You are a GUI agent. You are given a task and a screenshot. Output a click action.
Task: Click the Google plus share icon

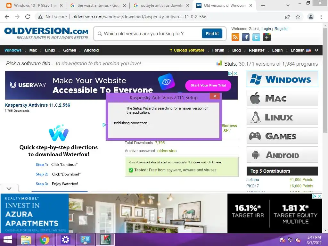(267, 37)
